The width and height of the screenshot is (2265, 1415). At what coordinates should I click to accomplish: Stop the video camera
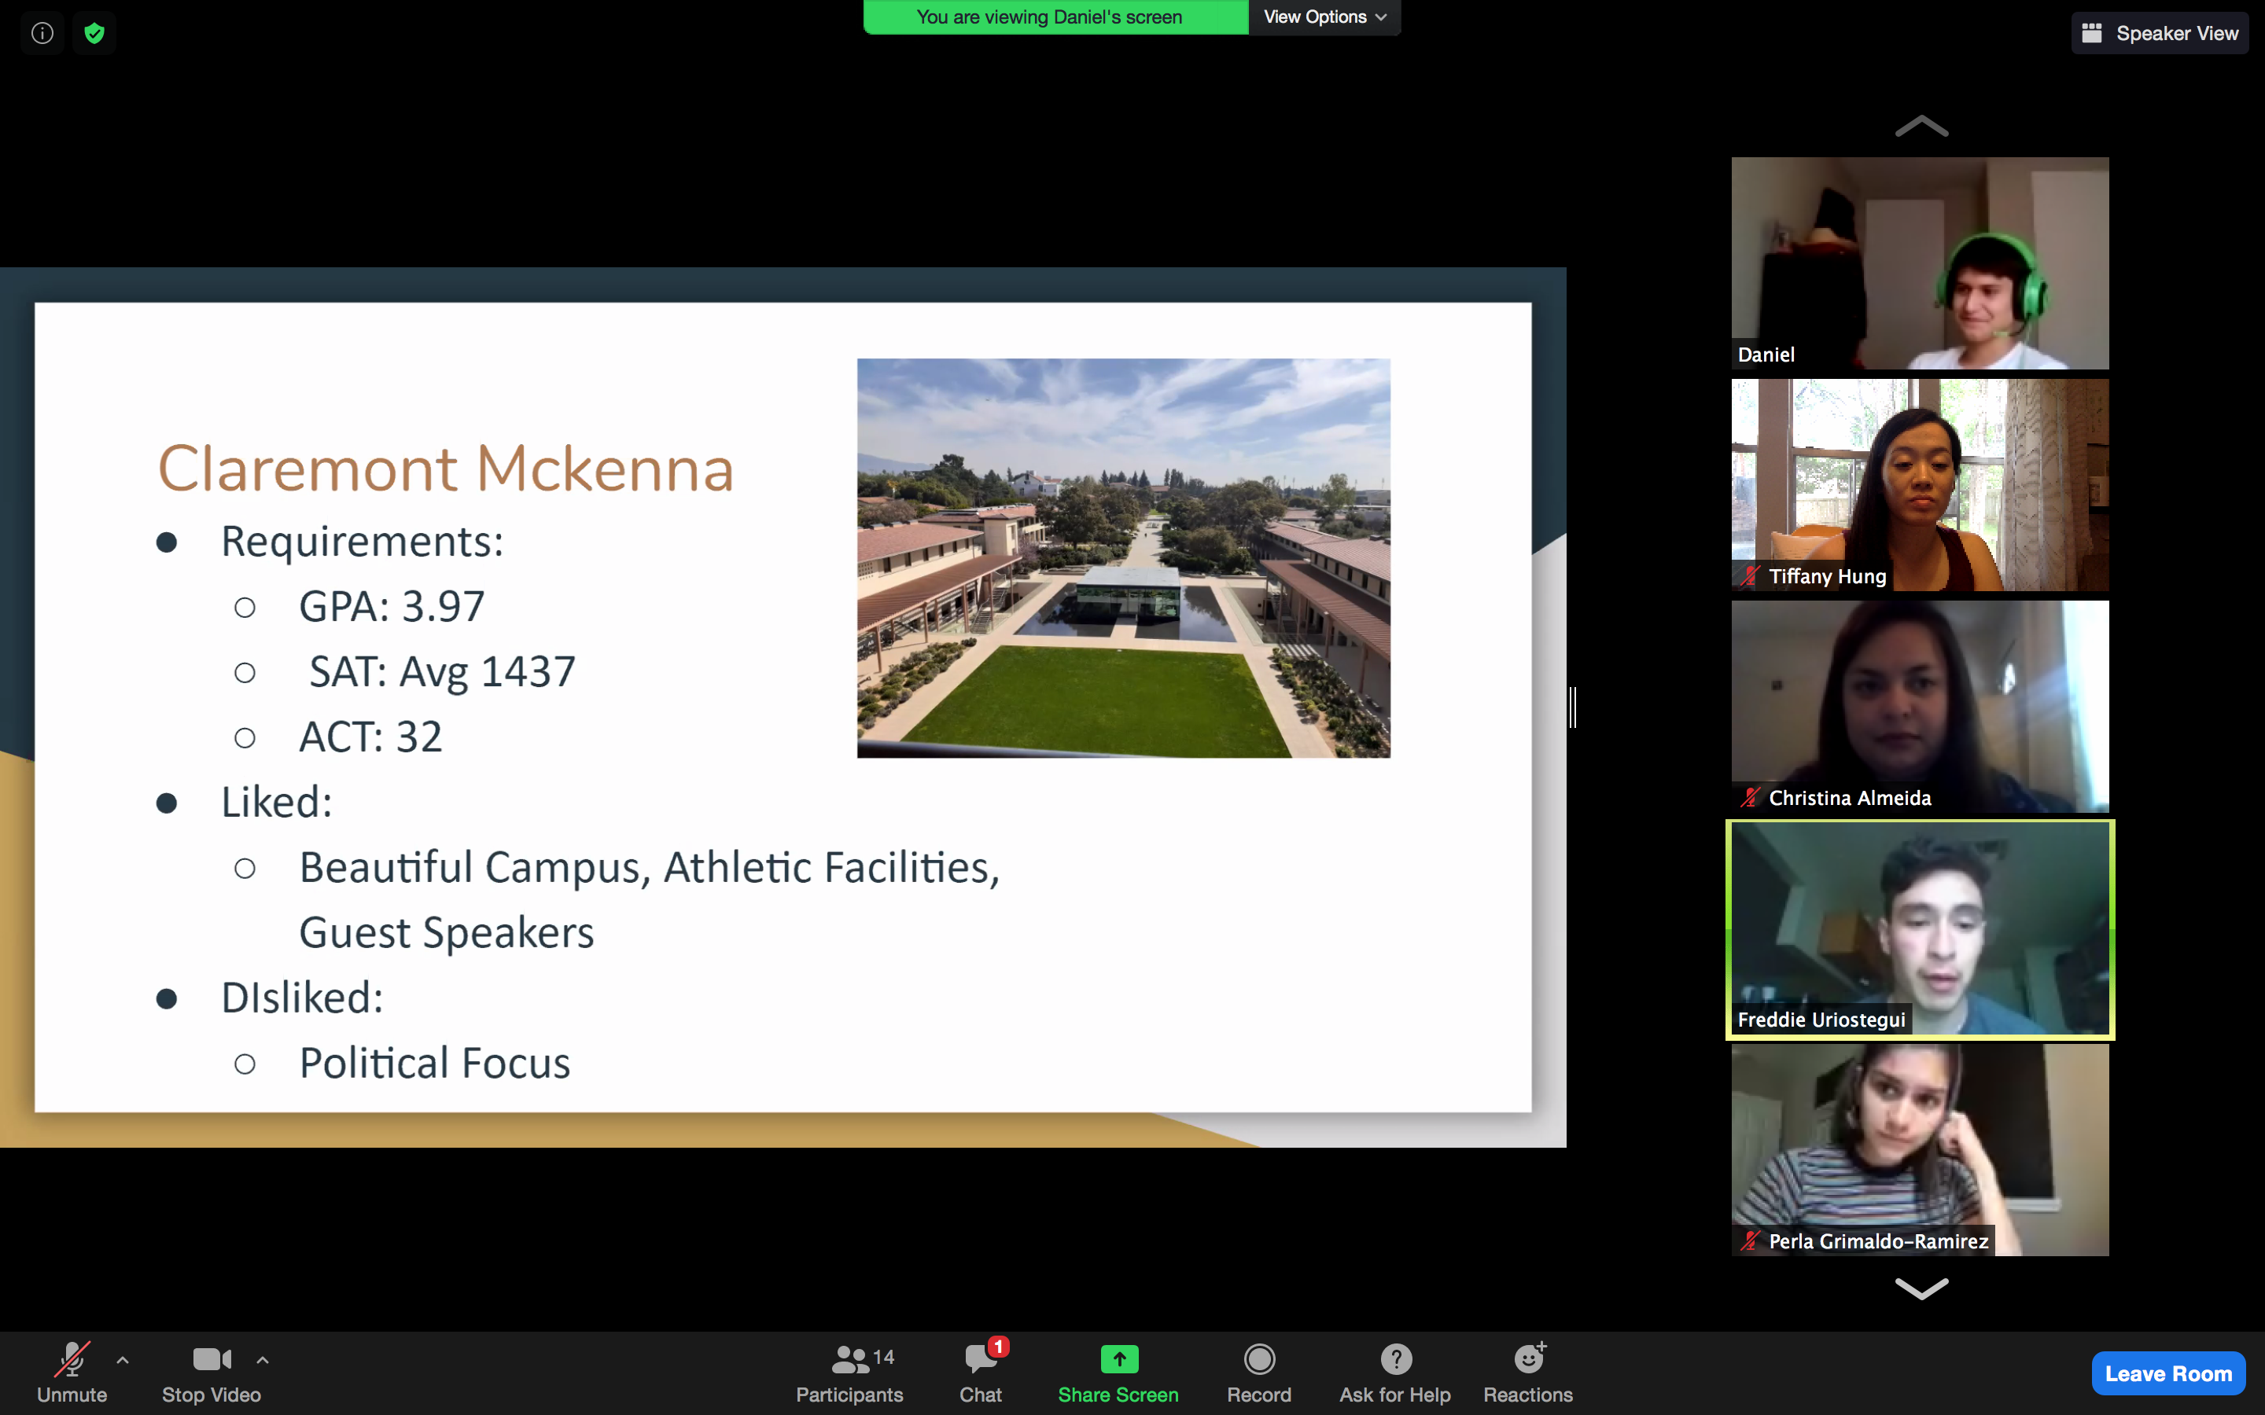pyautogui.click(x=212, y=1373)
